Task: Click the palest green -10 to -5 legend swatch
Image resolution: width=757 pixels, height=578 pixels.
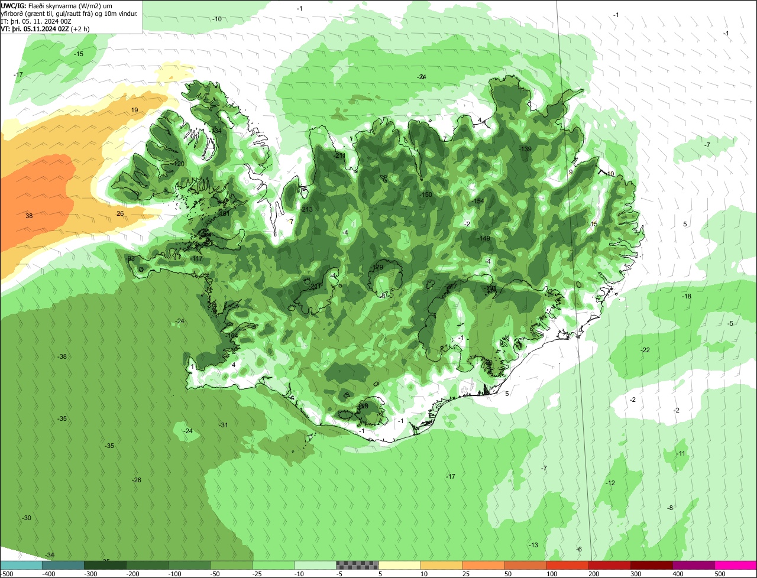Action: tap(315, 565)
